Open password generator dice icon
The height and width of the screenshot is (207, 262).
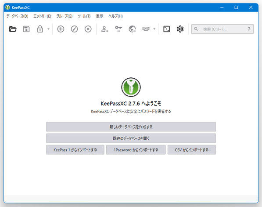coord(167,29)
